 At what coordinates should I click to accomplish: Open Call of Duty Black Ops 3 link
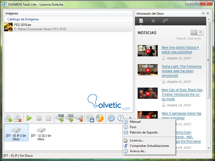[x=182, y=95]
